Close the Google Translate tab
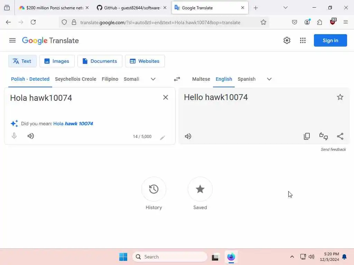Image resolution: width=354 pixels, height=265 pixels. click(x=243, y=8)
